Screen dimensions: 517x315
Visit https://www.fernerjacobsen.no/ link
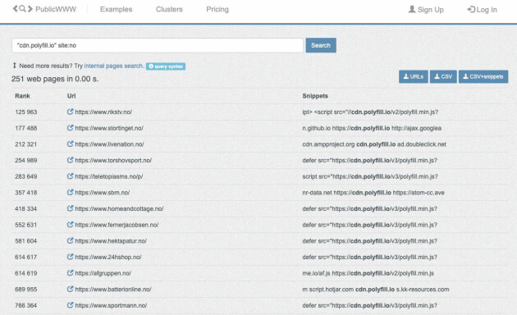pyautogui.click(x=117, y=225)
